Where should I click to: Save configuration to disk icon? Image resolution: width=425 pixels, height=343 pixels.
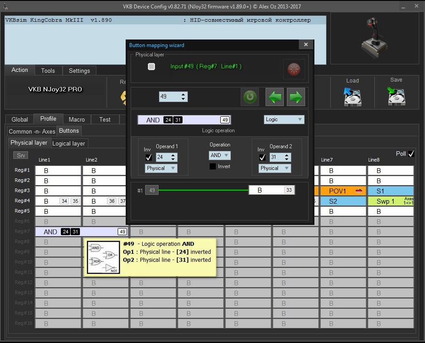[396, 96]
